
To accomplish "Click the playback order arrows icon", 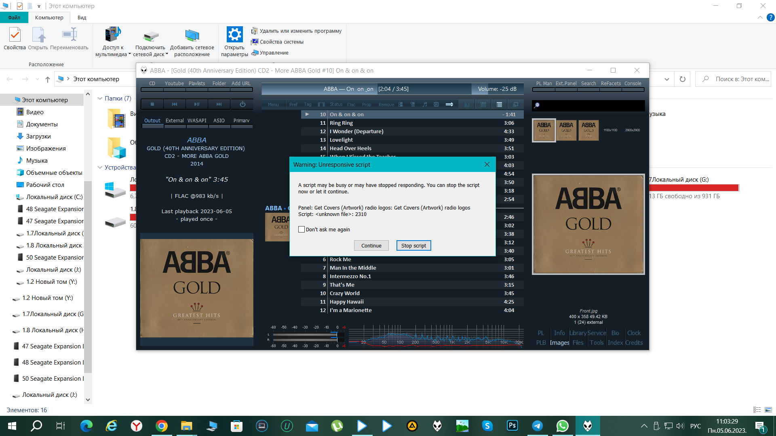I will 449,105.
